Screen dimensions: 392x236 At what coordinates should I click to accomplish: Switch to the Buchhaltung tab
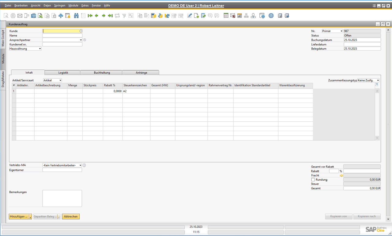pyautogui.click(x=102, y=72)
